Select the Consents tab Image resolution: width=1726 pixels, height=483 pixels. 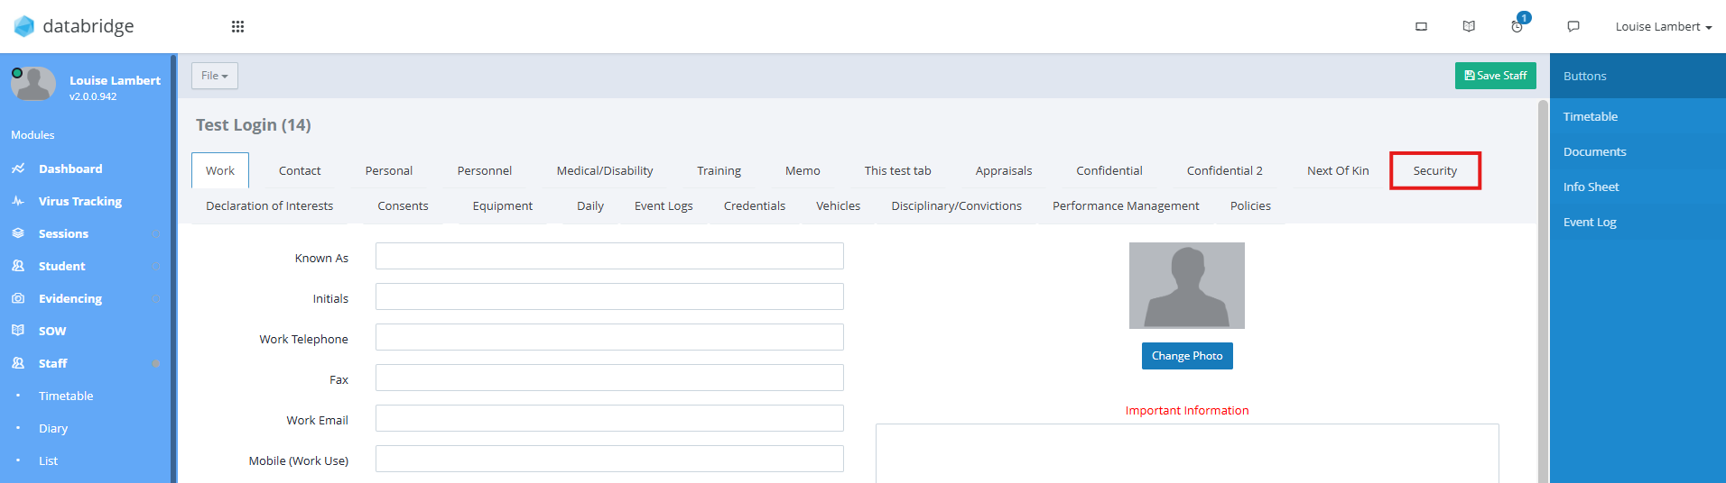pyautogui.click(x=403, y=205)
